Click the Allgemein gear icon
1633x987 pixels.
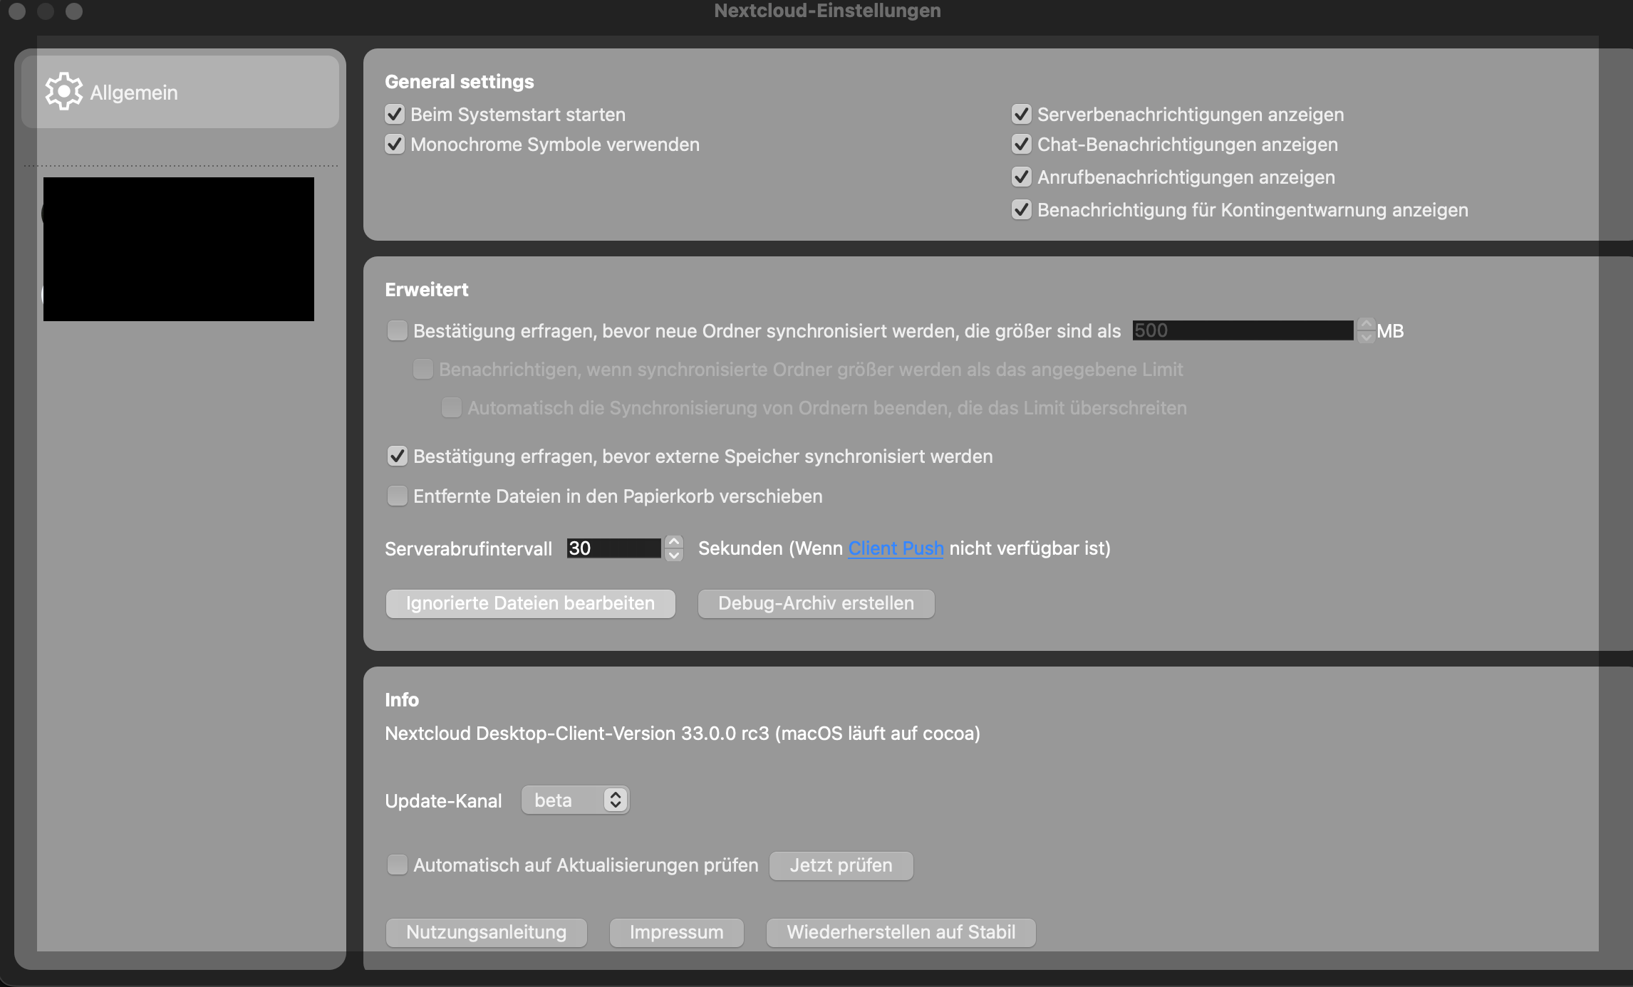coord(64,91)
